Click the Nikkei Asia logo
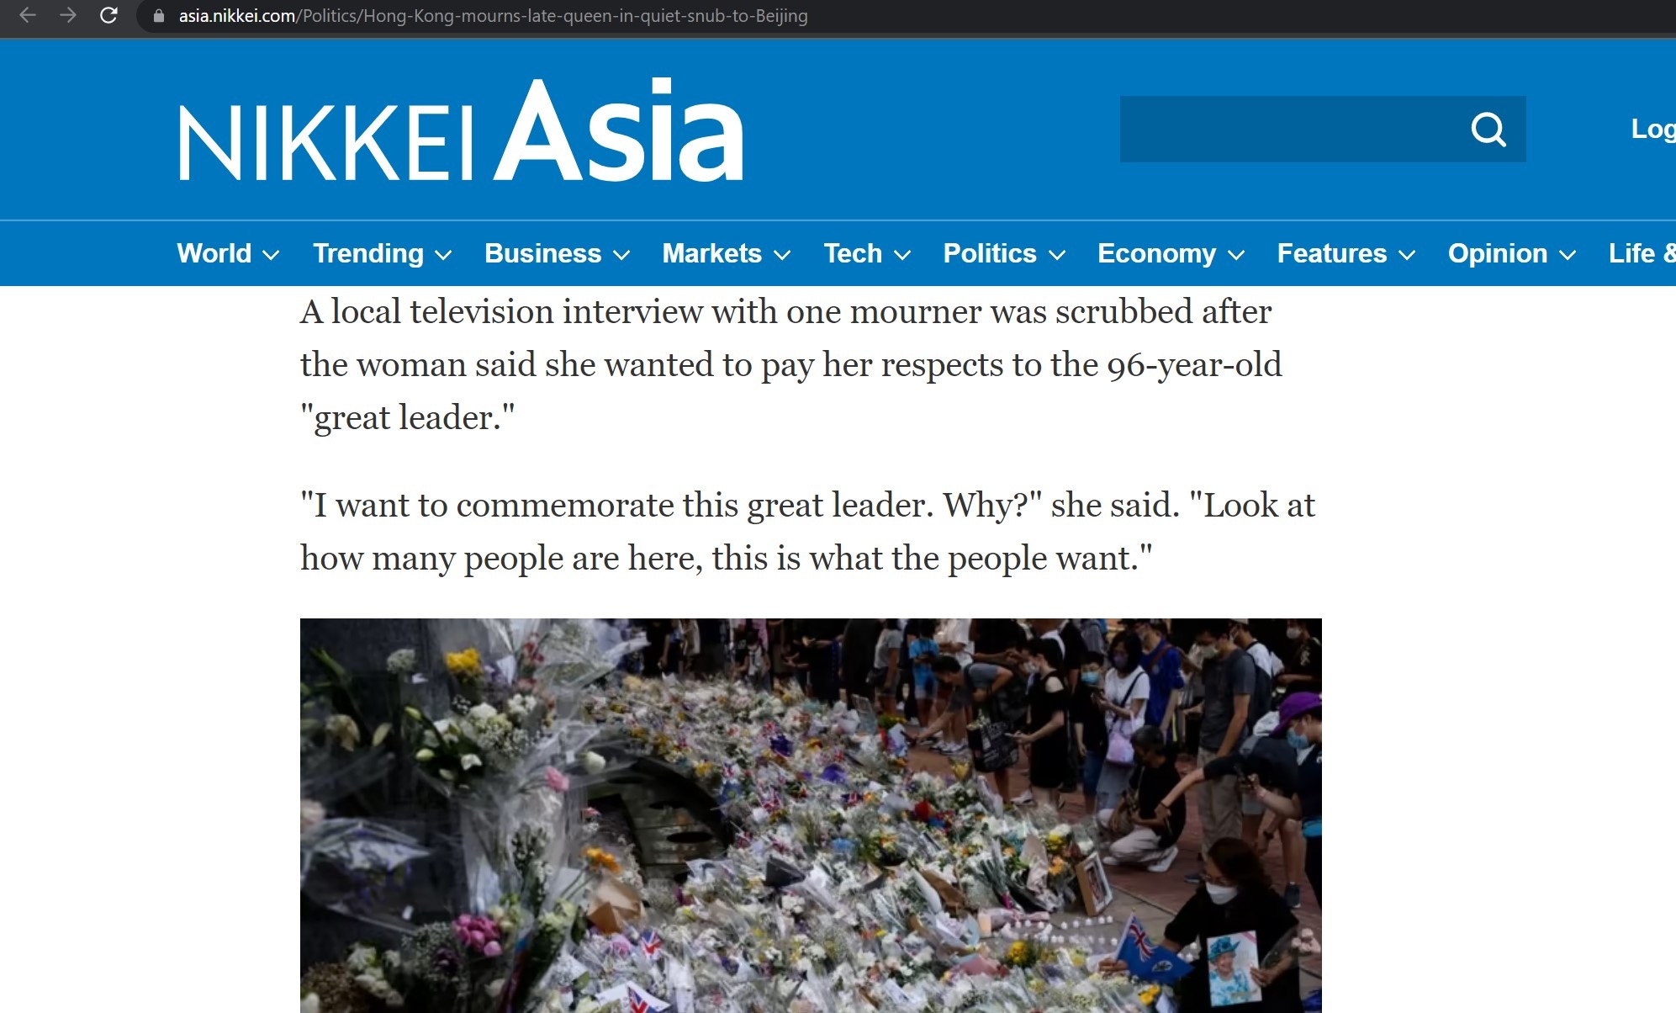The height and width of the screenshot is (1013, 1676). pos(461,130)
